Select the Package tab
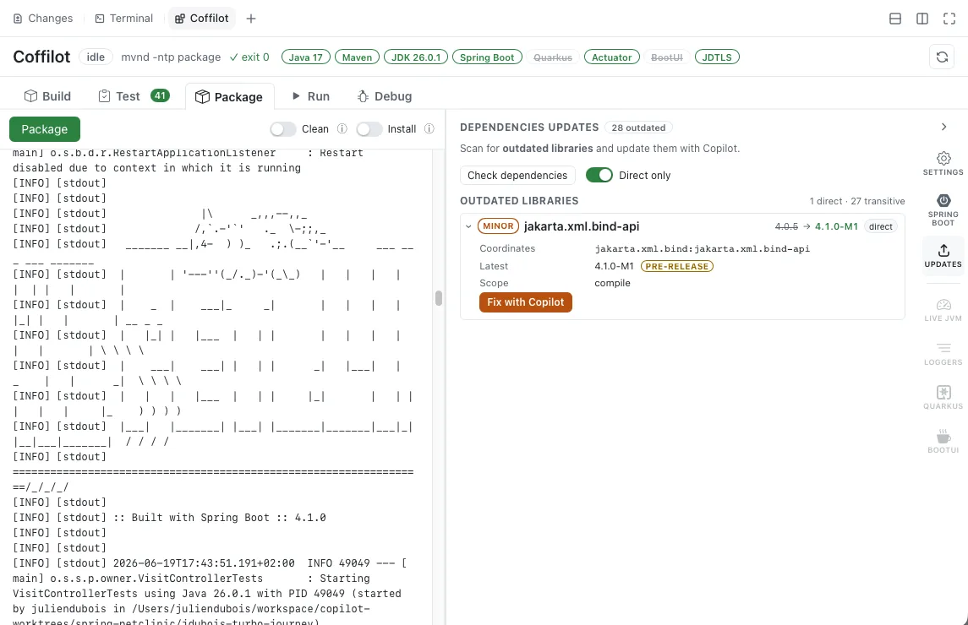 pyautogui.click(x=229, y=97)
